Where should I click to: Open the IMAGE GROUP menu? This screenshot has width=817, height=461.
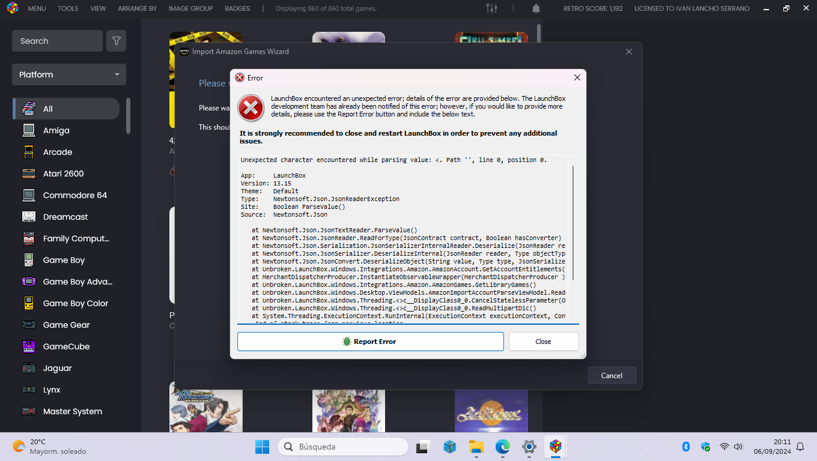click(190, 8)
